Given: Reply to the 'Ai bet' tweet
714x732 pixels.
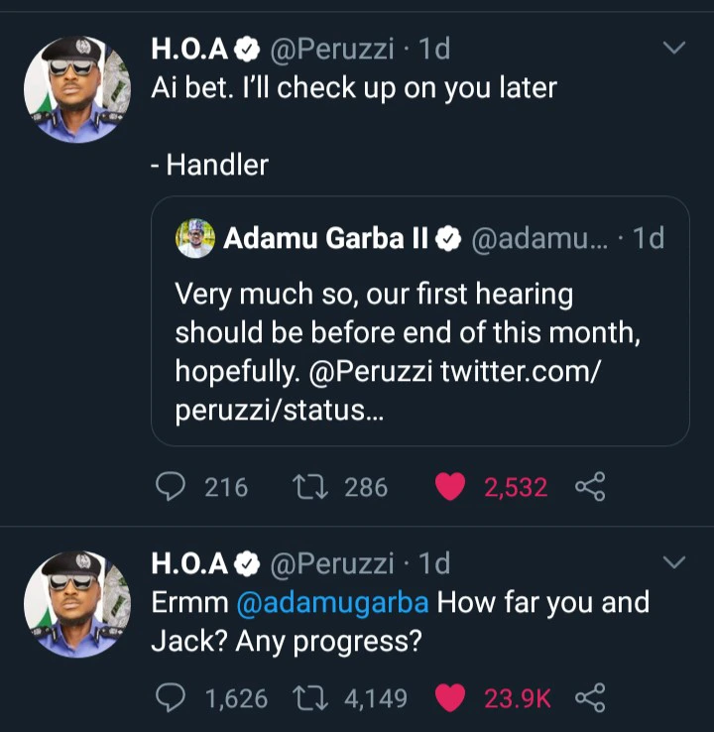Looking at the screenshot, I should tap(173, 487).
